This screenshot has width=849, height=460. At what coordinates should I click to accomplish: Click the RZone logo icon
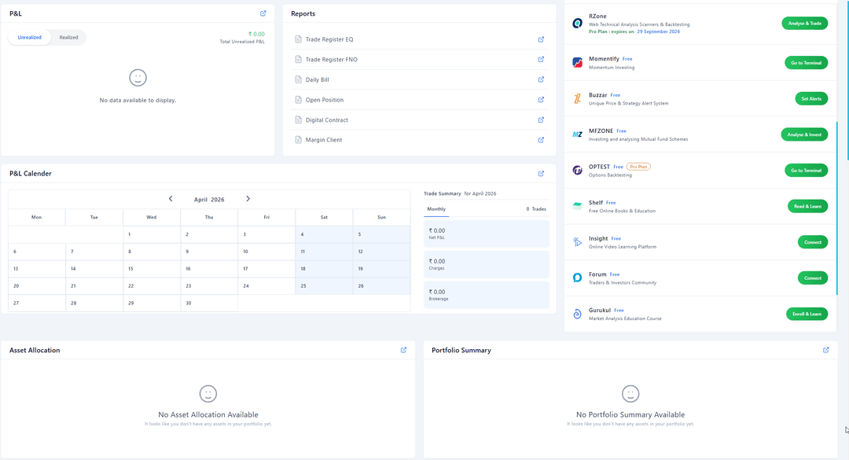click(x=577, y=24)
